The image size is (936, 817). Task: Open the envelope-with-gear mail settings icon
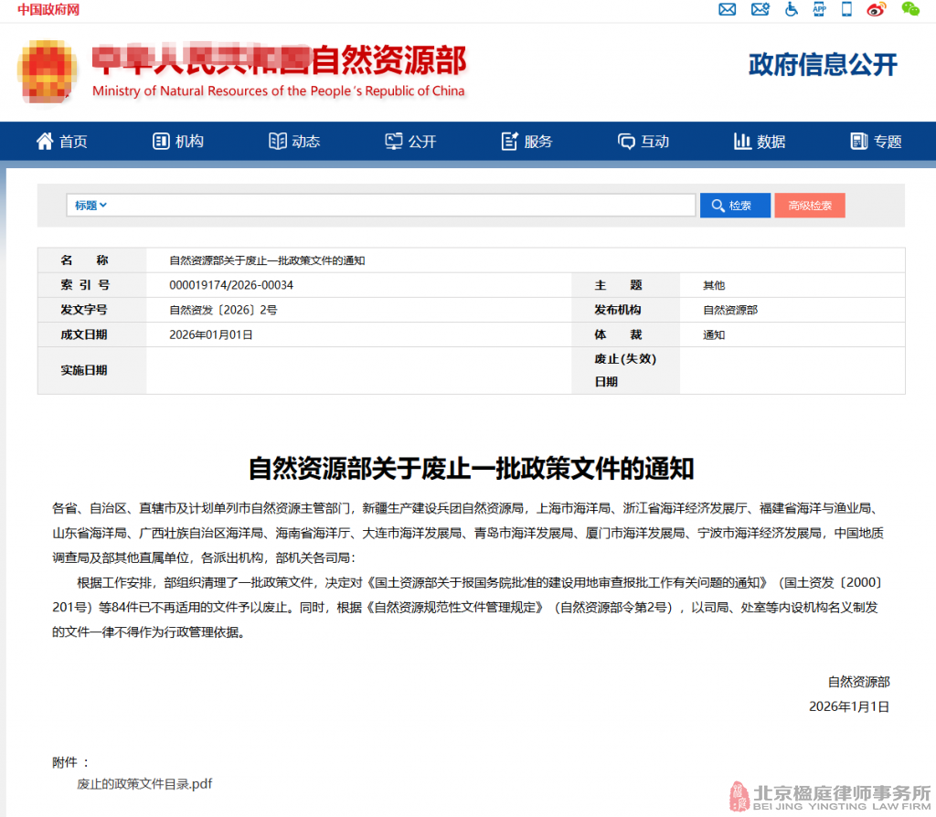click(x=760, y=9)
